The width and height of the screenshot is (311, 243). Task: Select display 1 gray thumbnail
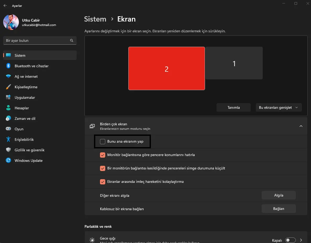(x=234, y=63)
